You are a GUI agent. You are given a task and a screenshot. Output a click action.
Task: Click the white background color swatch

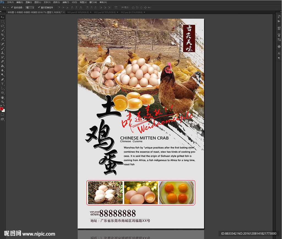(x=4, y=111)
